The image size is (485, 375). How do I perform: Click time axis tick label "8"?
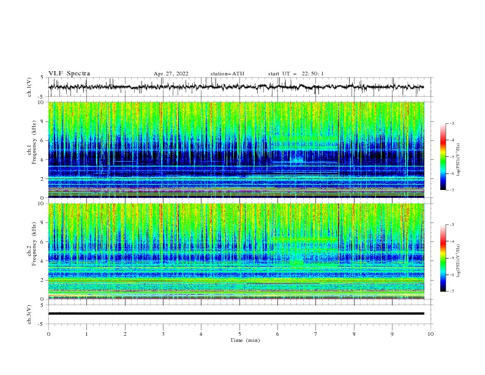pos(354,334)
